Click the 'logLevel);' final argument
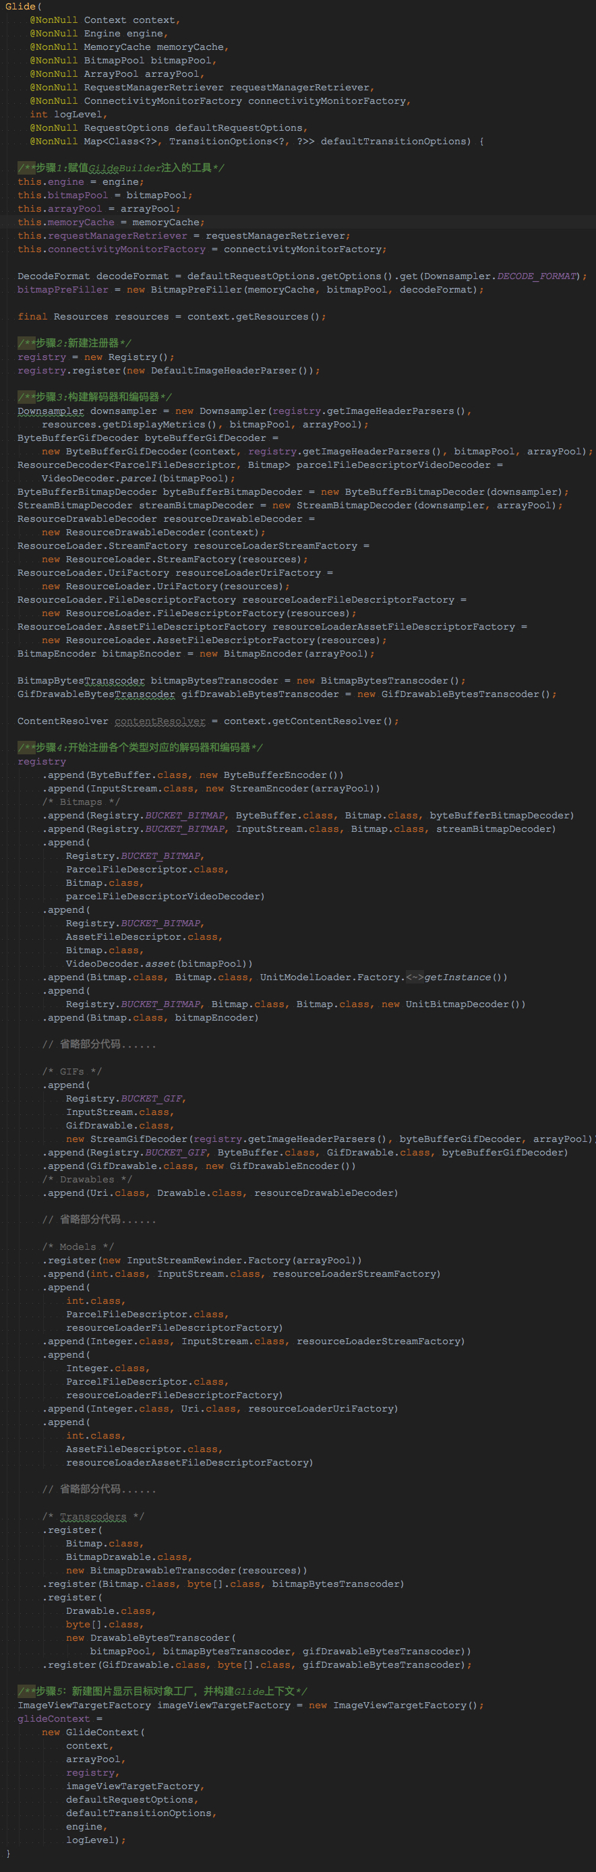This screenshot has height=1872, width=596. (96, 1840)
